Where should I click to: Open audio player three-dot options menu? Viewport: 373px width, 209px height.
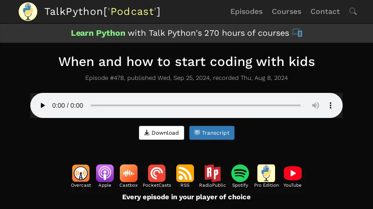tap(331, 105)
